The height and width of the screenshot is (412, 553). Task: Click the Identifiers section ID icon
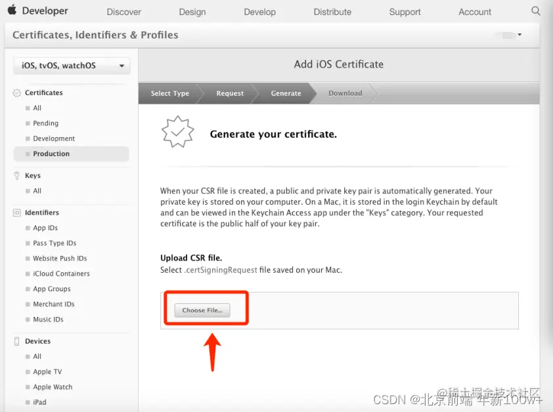pos(16,213)
